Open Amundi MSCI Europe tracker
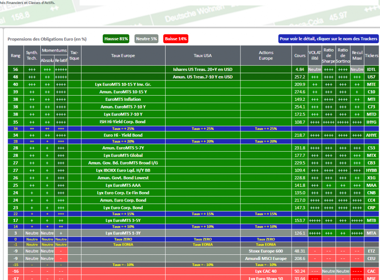This screenshot has height=280, width=380. 266,259
